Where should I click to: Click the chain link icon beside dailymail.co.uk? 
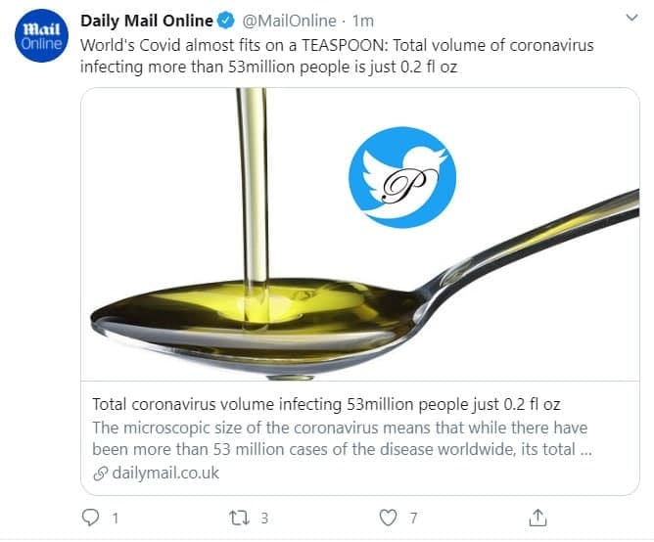pyautogui.click(x=99, y=474)
